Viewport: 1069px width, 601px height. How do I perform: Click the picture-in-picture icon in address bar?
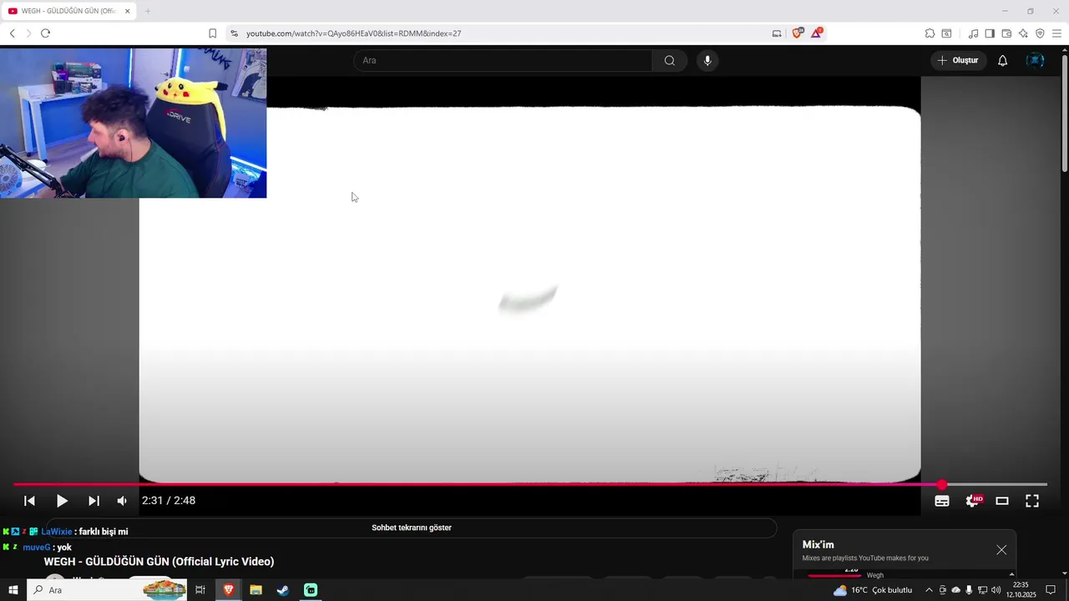coord(777,33)
